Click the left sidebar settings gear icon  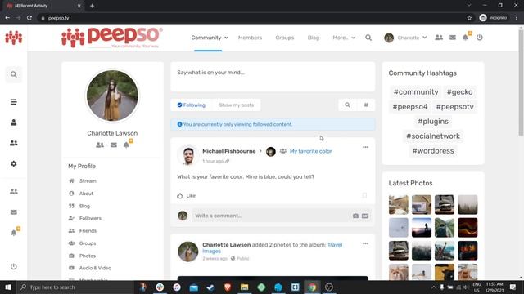pyautogui.click(x=13, y=163)
